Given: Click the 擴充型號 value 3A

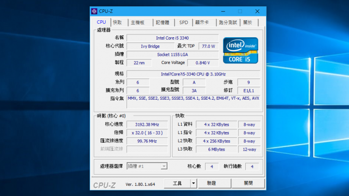Looking at the screenshot, I should pyautogui.click(x=194, y=90).
